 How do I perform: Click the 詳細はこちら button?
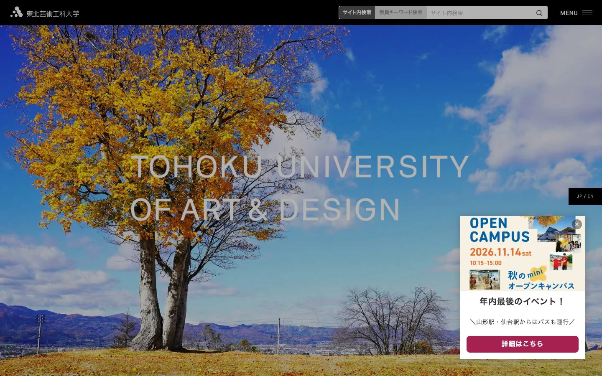coord(523,344)
